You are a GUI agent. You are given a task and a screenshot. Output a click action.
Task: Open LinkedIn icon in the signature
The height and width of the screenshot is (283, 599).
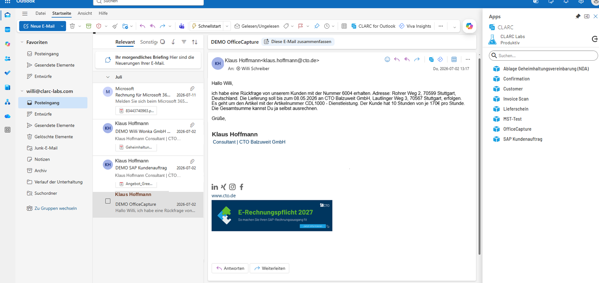pos(215,187)
